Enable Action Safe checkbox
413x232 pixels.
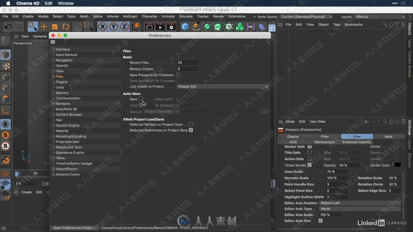[x=309, y=159]
